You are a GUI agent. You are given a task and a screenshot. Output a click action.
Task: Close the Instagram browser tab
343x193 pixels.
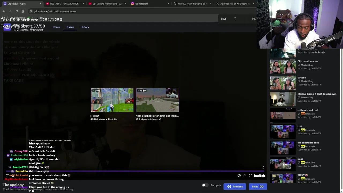(x=168, y=4)
